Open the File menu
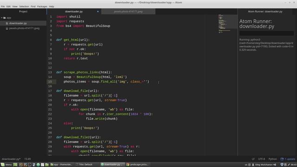The width and height of the screenshot is (297, 167). tap(3, 6)
